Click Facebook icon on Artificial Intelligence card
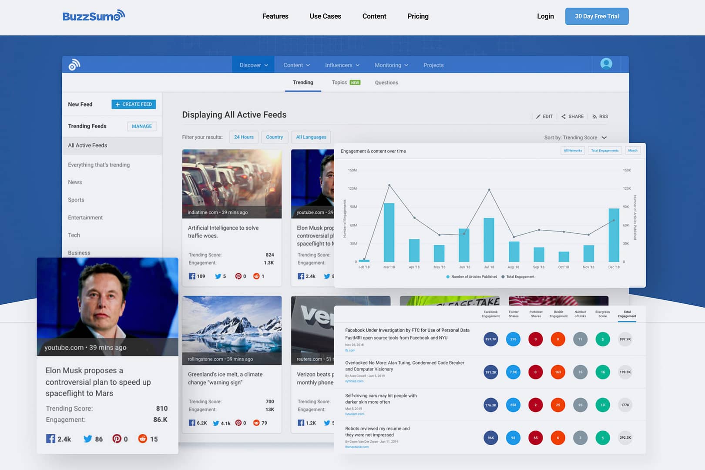 (192, 276)
